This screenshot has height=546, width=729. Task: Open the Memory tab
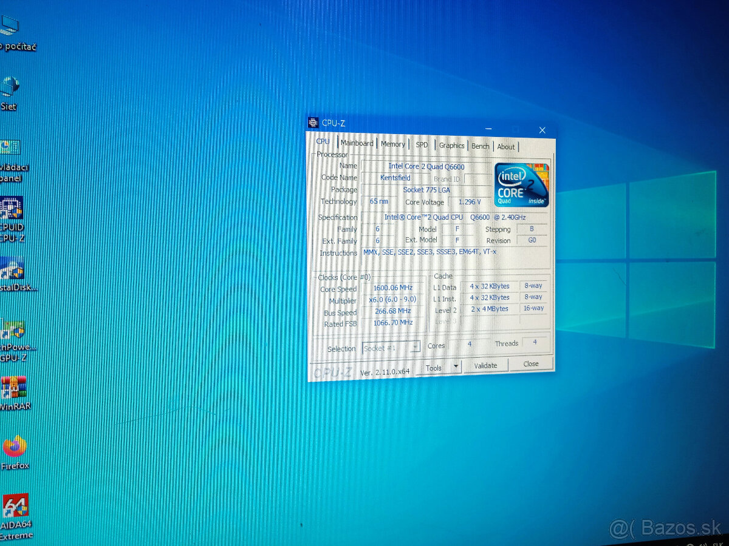393,144
